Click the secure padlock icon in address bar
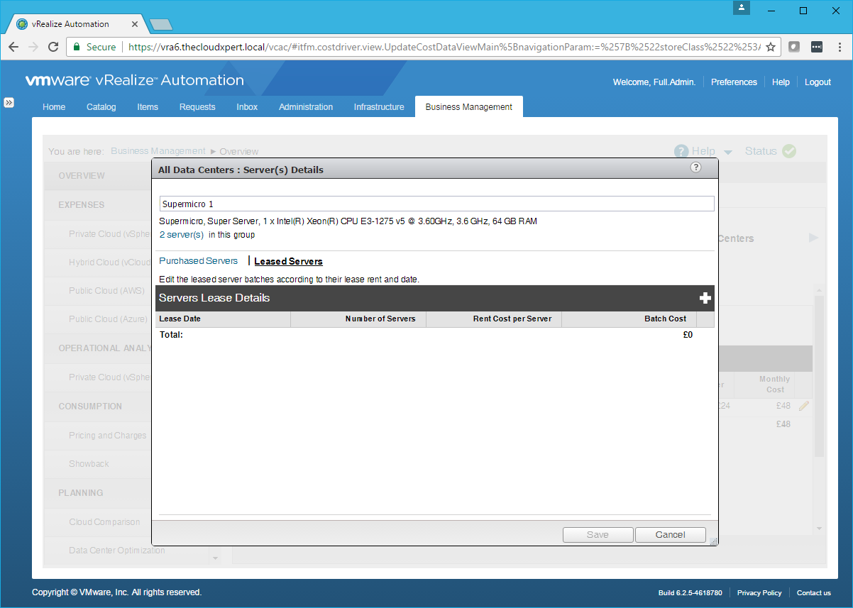 [77, 47]
